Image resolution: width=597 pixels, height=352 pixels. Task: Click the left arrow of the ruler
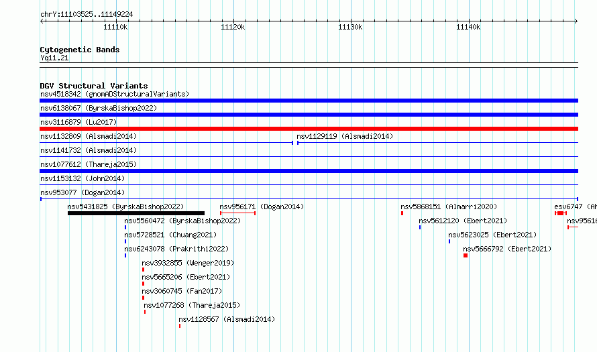(x=42, y=21)
